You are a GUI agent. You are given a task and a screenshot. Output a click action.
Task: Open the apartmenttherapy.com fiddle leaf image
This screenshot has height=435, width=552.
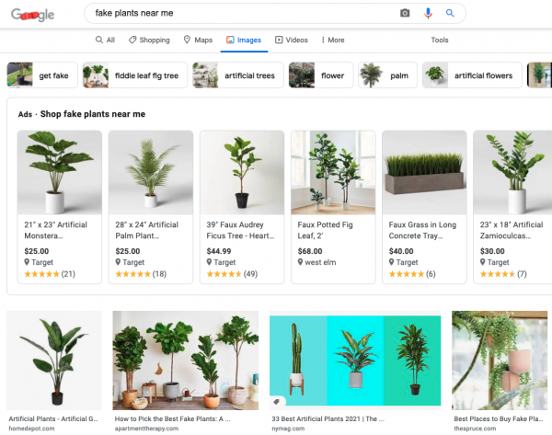pos(186,360)
